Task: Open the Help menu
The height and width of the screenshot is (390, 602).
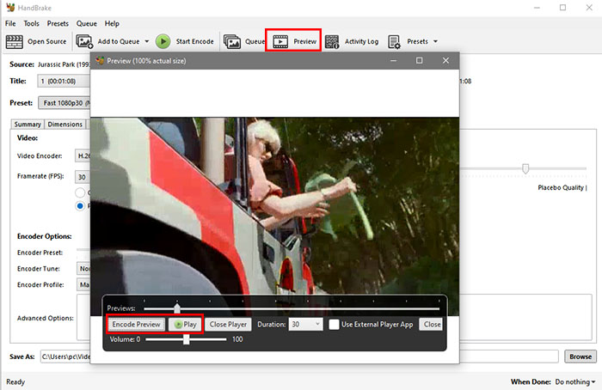Action: pyautogui.click(x=112, y=24)
